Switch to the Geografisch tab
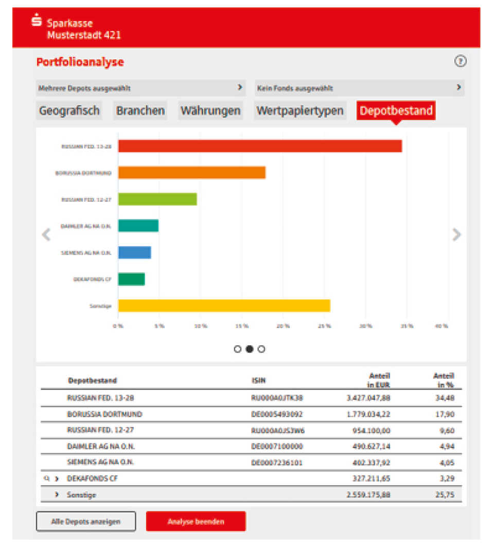This screenshot has width=494, height=552. (69, 111)
